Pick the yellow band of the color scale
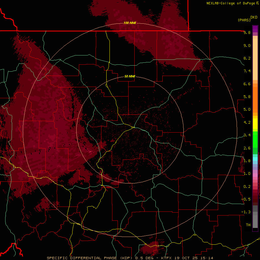Image resolution: width=260 pixels, height=260 pixels. coord(255,124)
